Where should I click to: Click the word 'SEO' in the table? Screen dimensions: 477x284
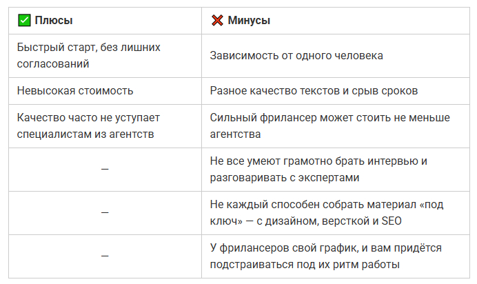click(x=390, y=221)
